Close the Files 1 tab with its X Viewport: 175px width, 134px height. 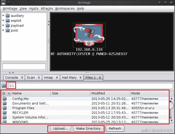(100, 78)
